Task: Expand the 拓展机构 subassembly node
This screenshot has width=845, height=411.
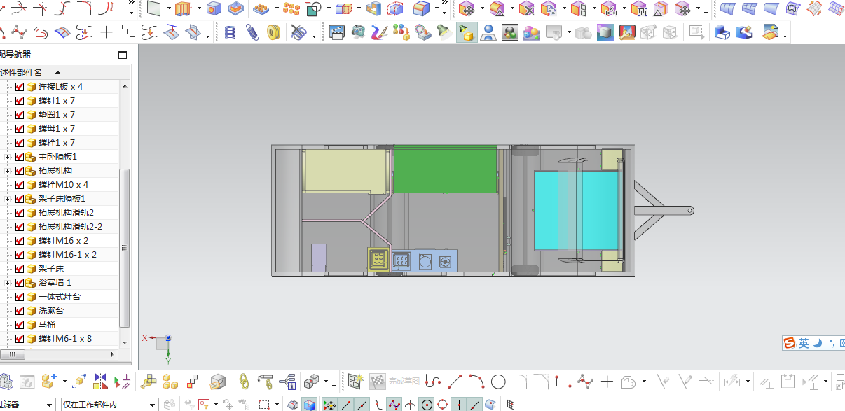Action: pos(8,171)
